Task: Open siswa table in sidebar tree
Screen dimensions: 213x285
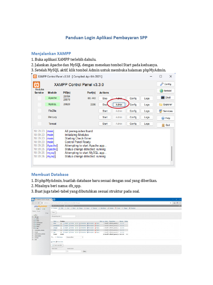Action: coord(38,227)
